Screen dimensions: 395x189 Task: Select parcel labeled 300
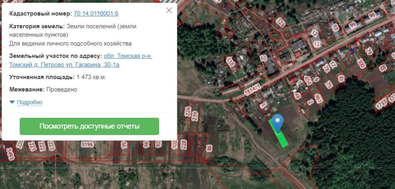pos(361,63)
